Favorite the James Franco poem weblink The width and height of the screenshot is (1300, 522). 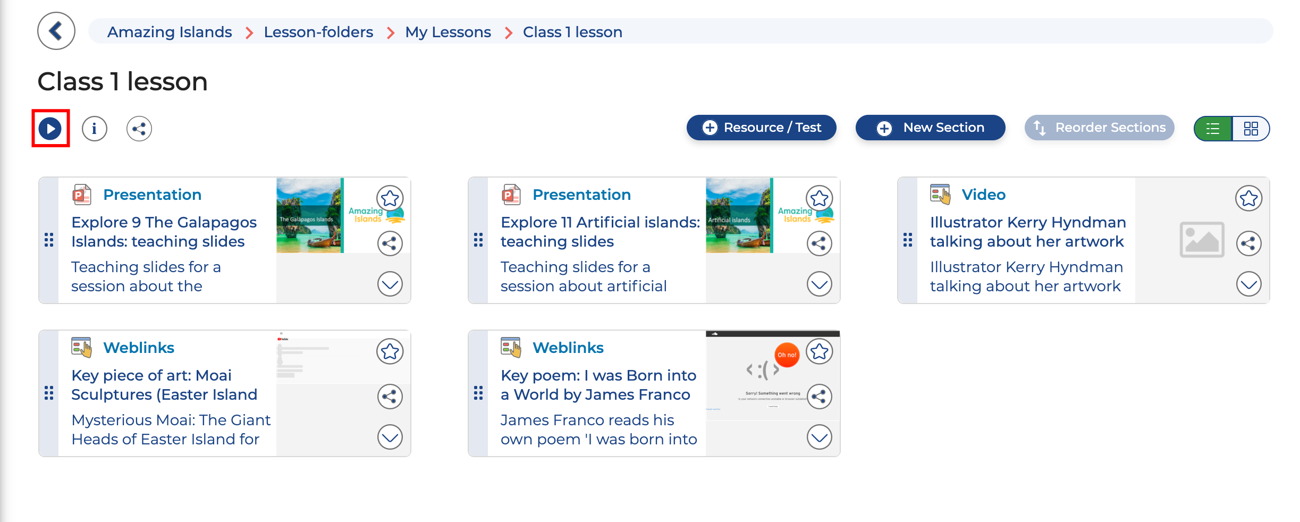pyautogui.click(x=819, y=351)
